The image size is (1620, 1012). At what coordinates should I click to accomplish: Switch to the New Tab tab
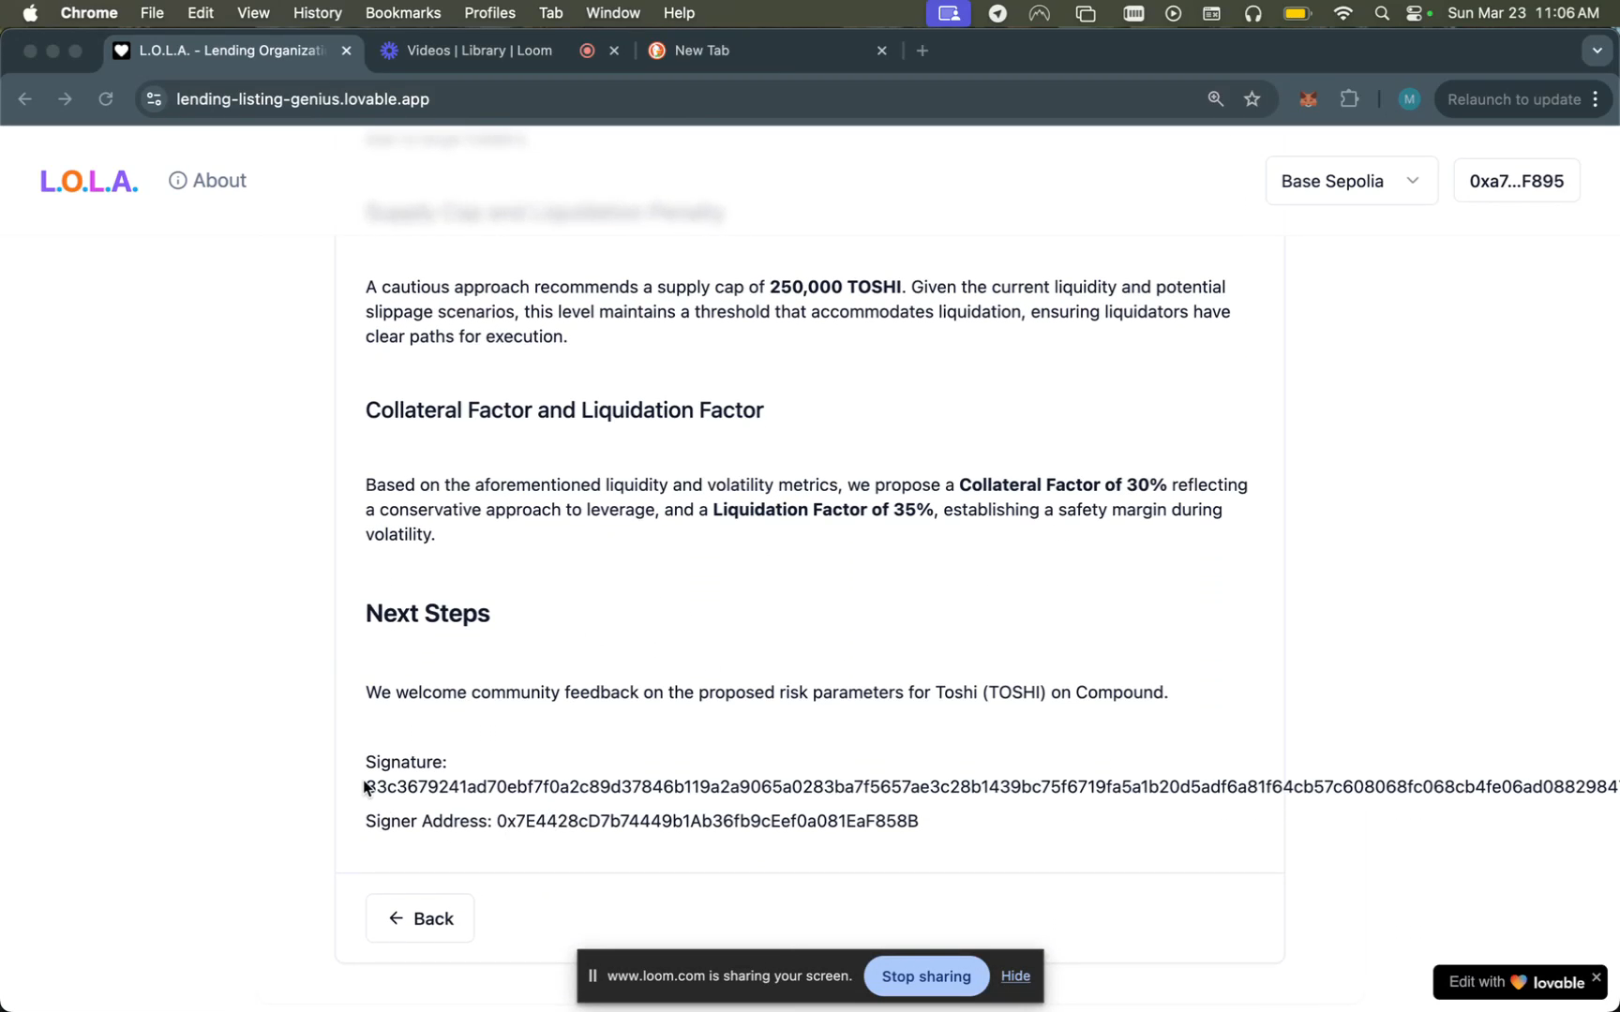701,51
